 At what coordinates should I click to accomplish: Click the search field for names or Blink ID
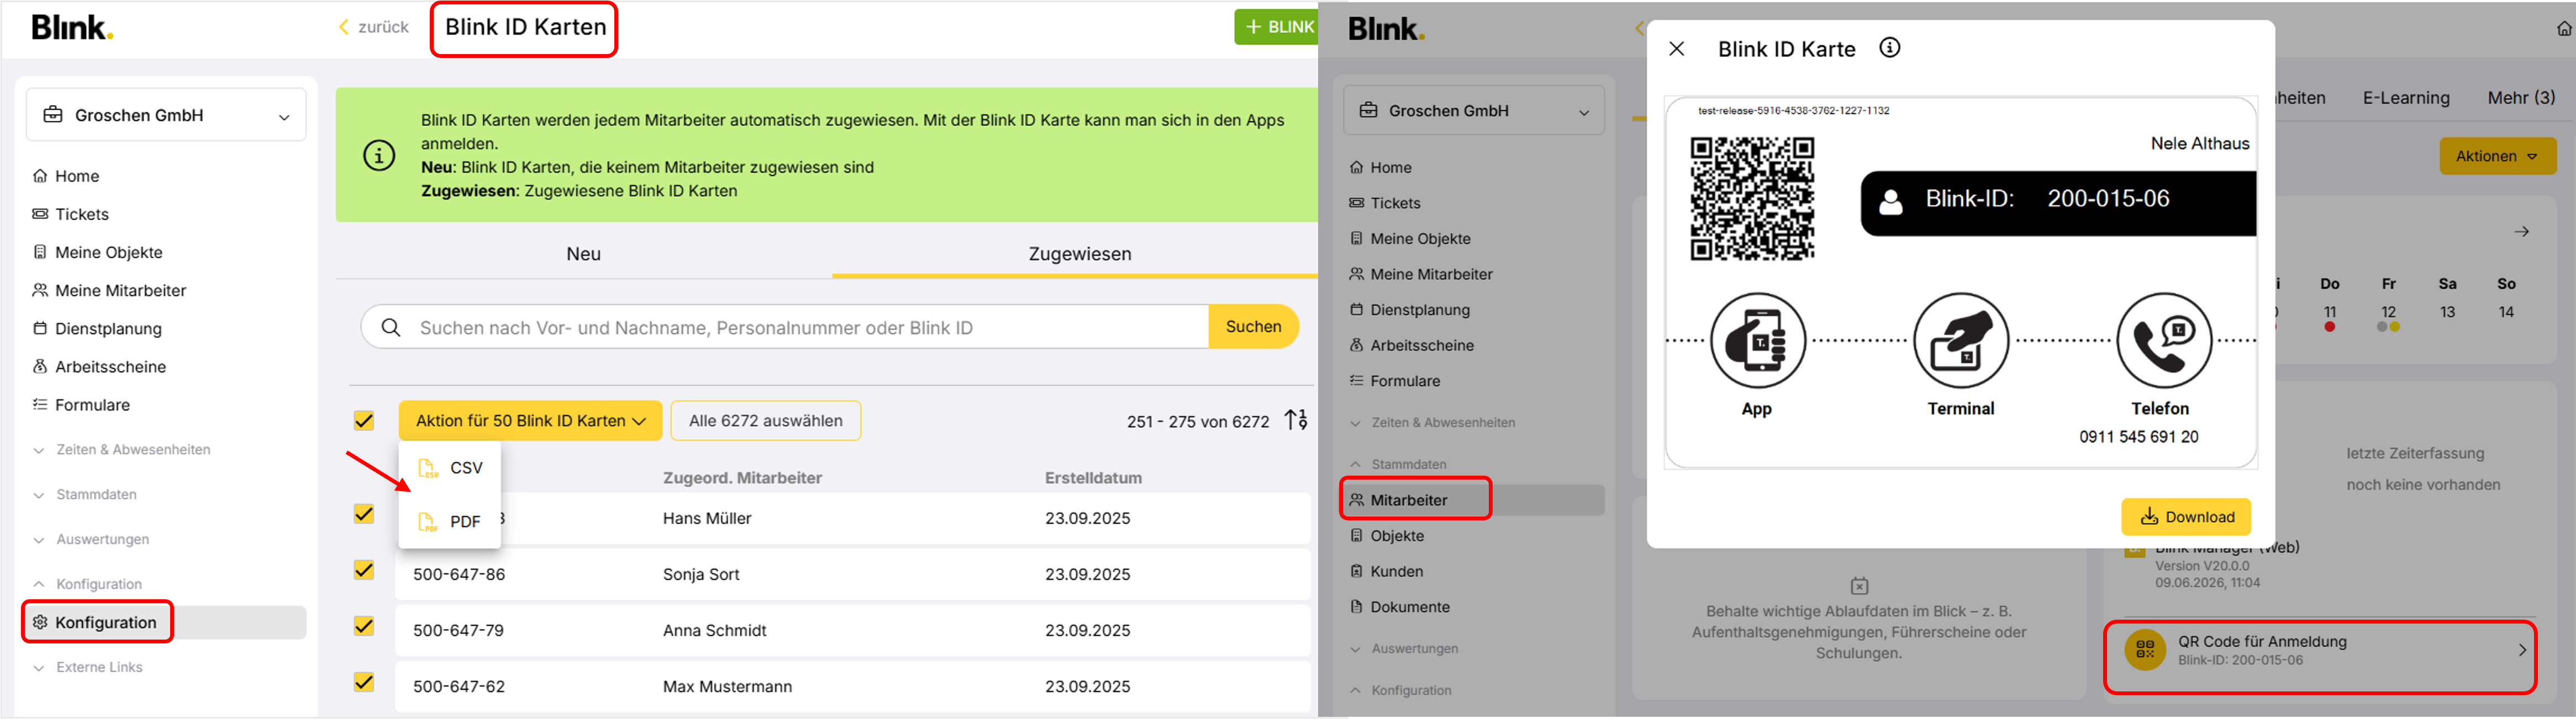coord(785,327)
